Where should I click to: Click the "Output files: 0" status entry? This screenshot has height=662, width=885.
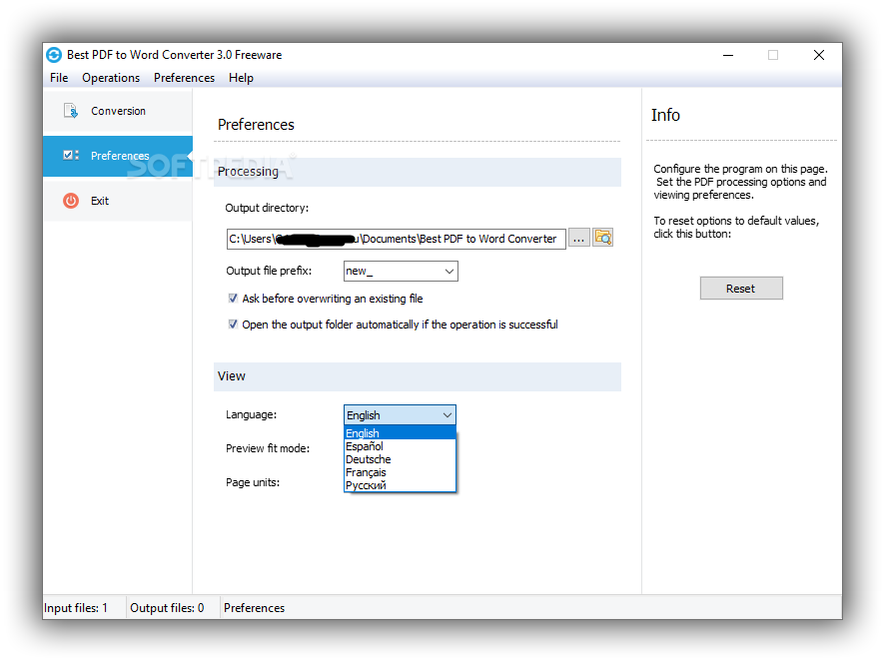pyautogui.click(x=167, y=608)
